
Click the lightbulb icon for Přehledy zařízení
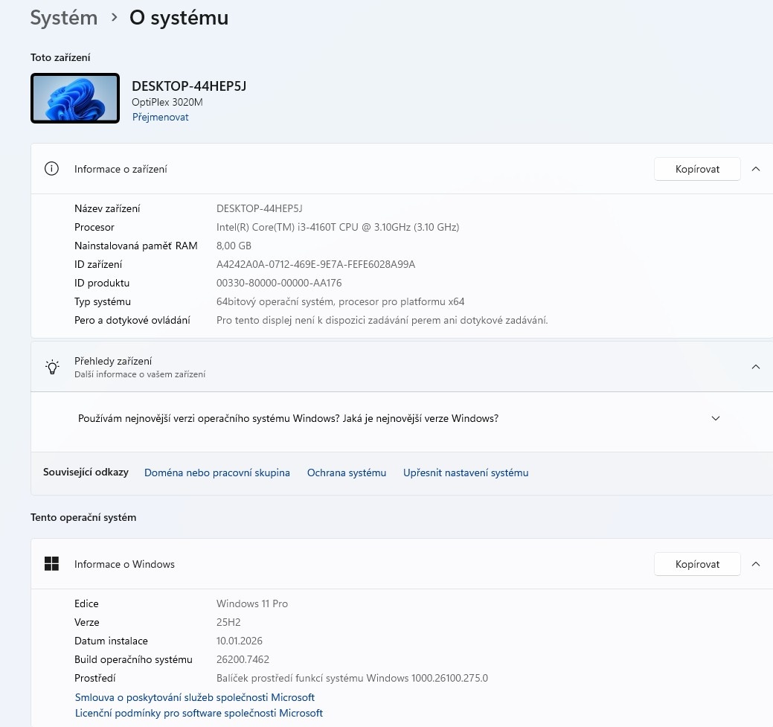(52, 366)
